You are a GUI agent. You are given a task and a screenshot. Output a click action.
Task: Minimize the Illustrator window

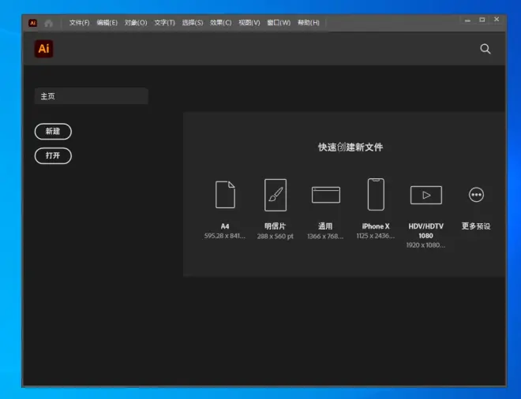pos(467,21)
